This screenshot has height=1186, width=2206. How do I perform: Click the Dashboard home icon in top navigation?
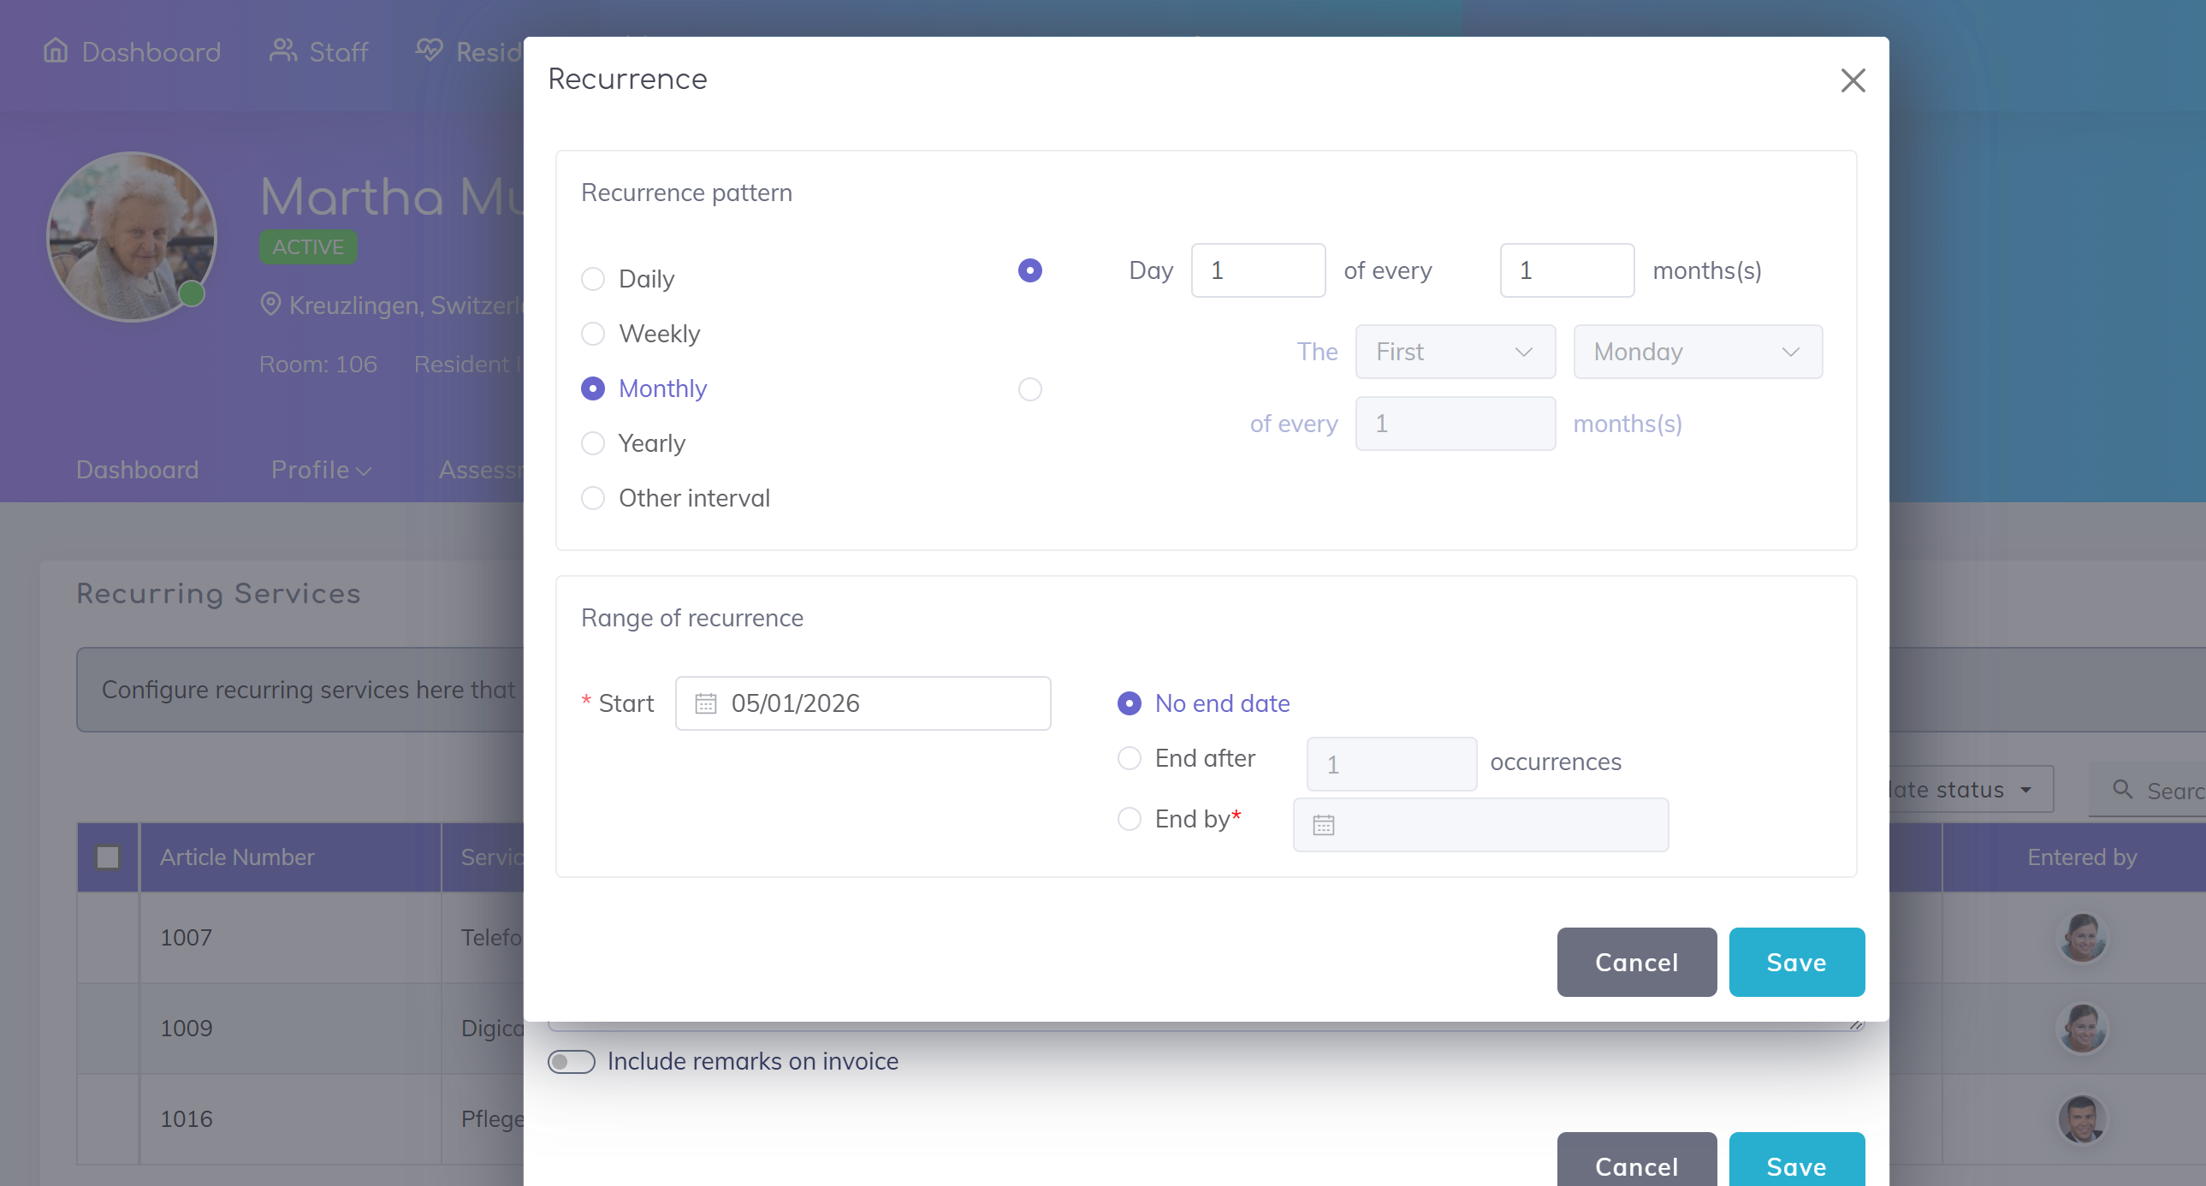(56, 50)
